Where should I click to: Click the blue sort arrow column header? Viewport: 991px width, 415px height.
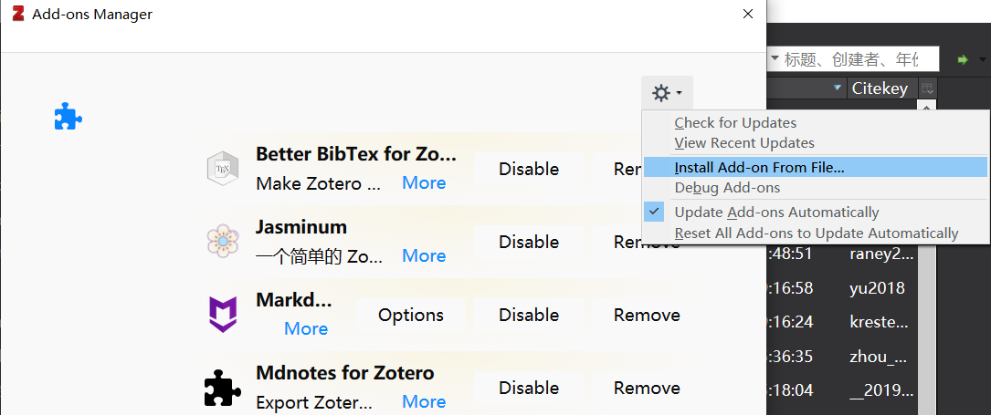tap(838, 88)
